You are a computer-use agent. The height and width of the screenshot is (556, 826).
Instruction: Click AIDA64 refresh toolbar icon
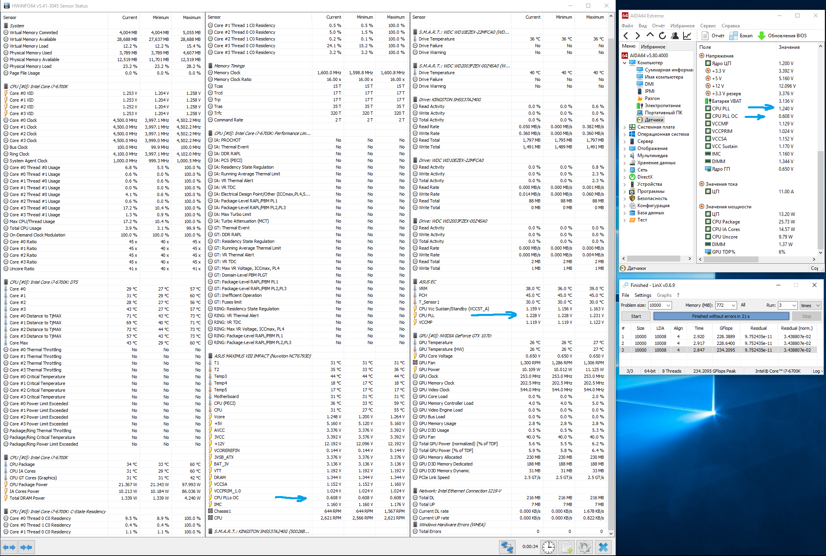coord(662,36)
